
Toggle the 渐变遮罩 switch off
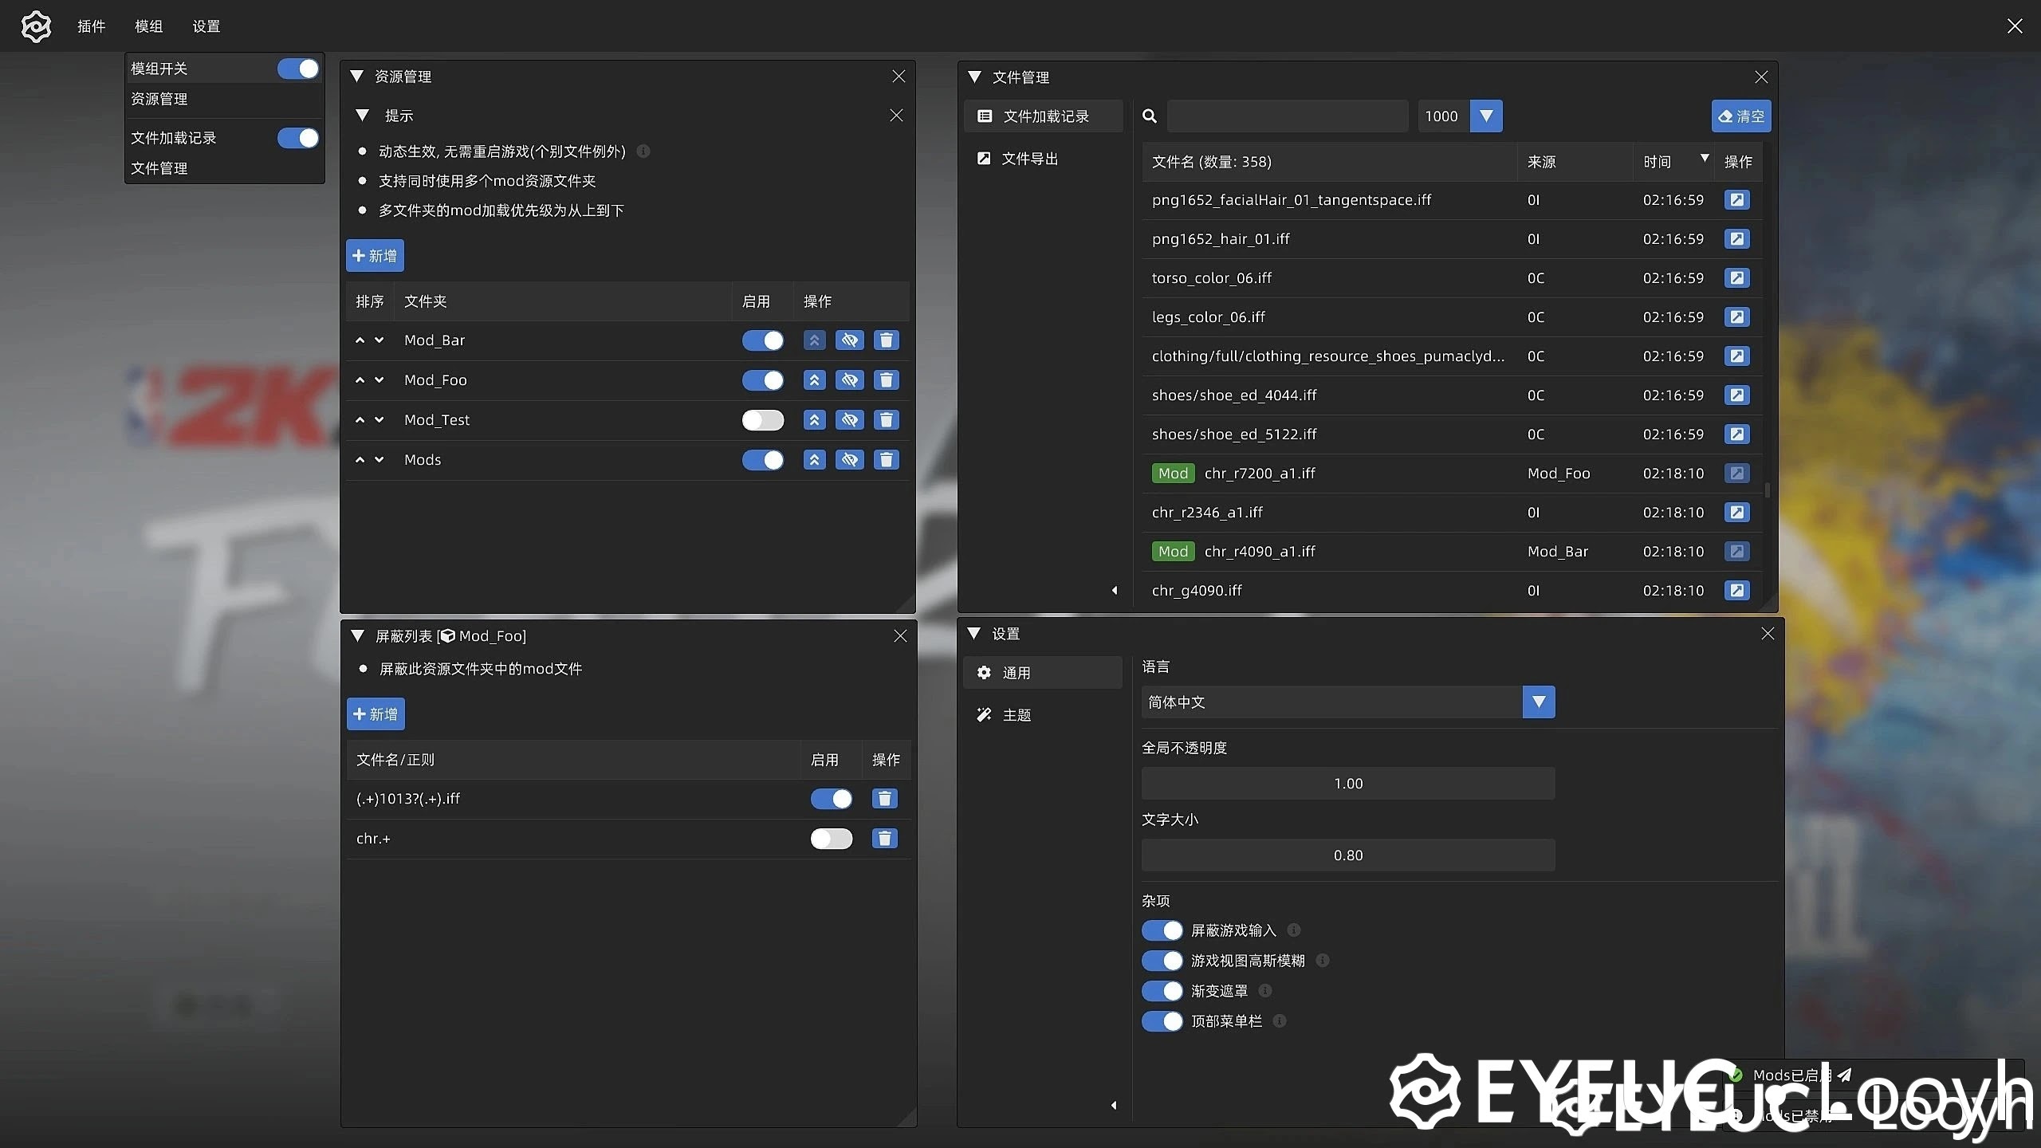click(1162, 991)
